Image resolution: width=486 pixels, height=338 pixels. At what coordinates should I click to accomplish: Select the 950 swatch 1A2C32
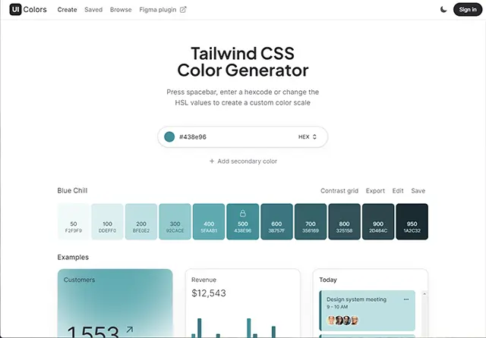(412, 221)
